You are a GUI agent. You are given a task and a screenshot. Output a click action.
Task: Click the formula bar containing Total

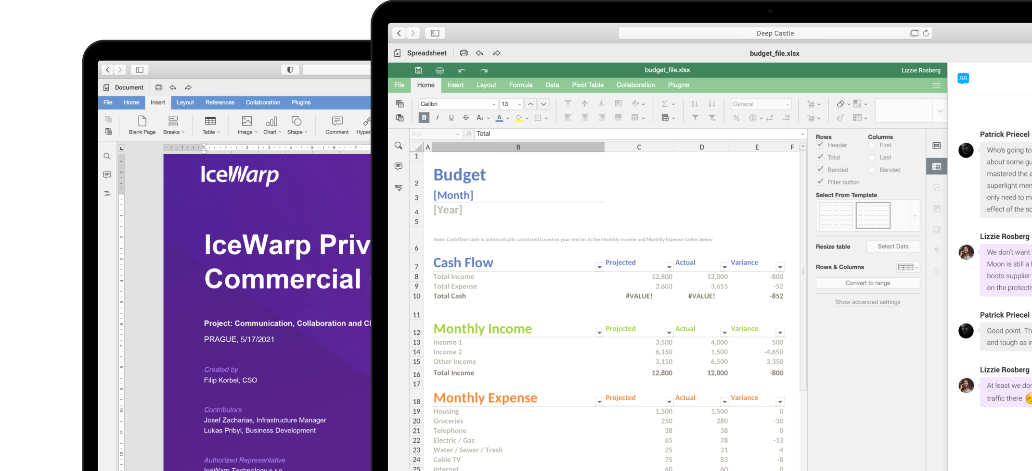click(636, 134)
